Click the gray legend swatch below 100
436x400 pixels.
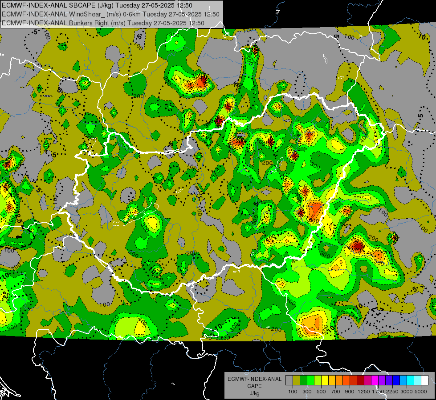(x=289, y=380)
